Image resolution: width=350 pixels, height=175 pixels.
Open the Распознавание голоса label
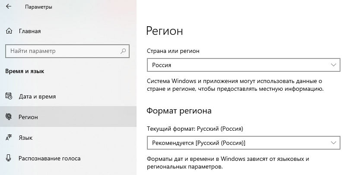tap(50, 158)
